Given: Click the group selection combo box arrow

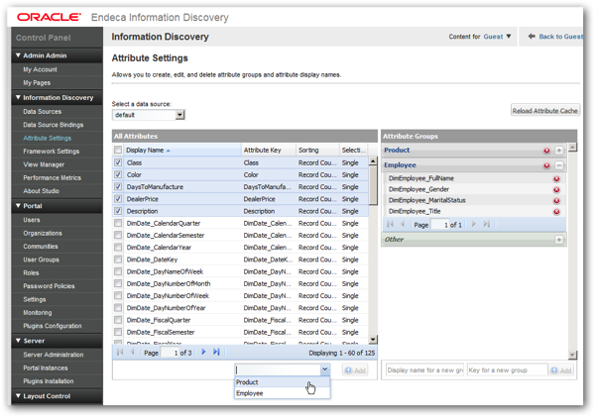Looking at the screenshot, I should (x=325, y=369).
